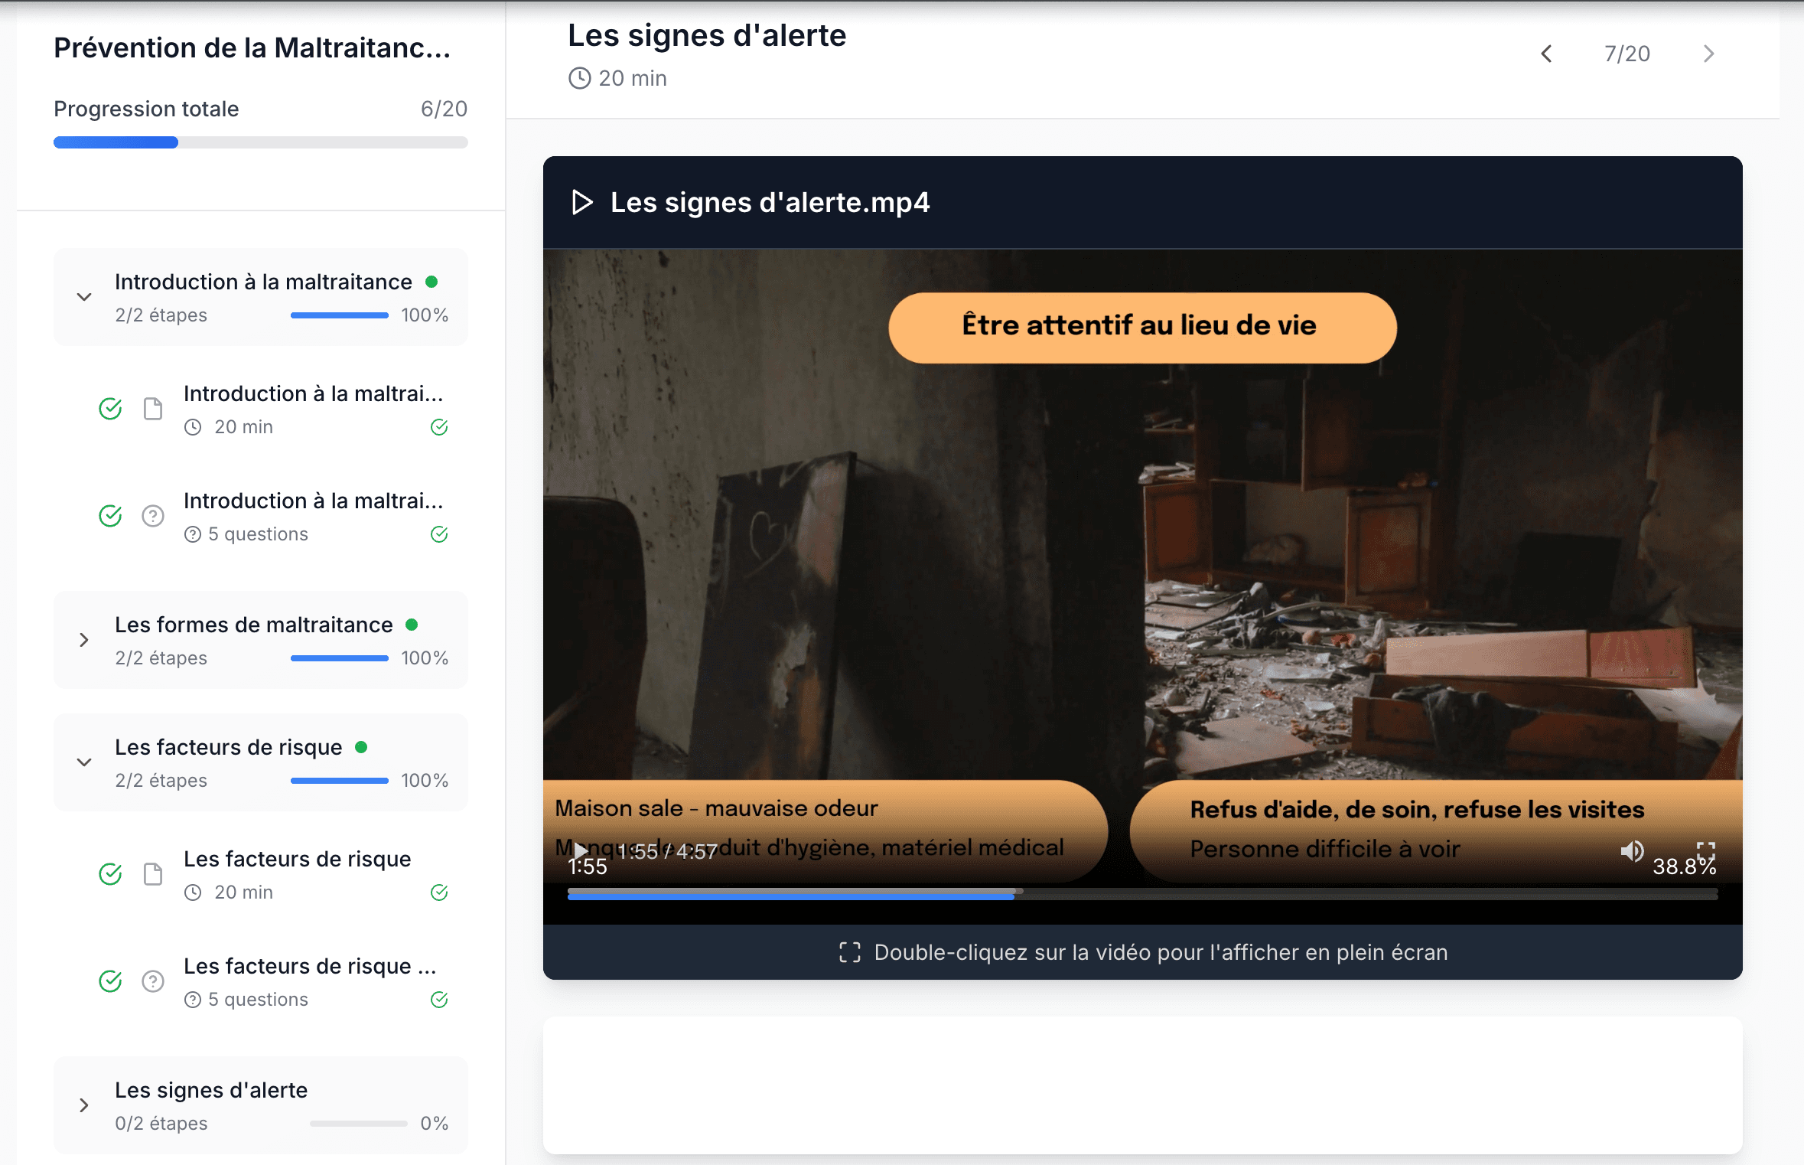Click right completion check of Les facteurs de risque quiz

[439, 1000]
